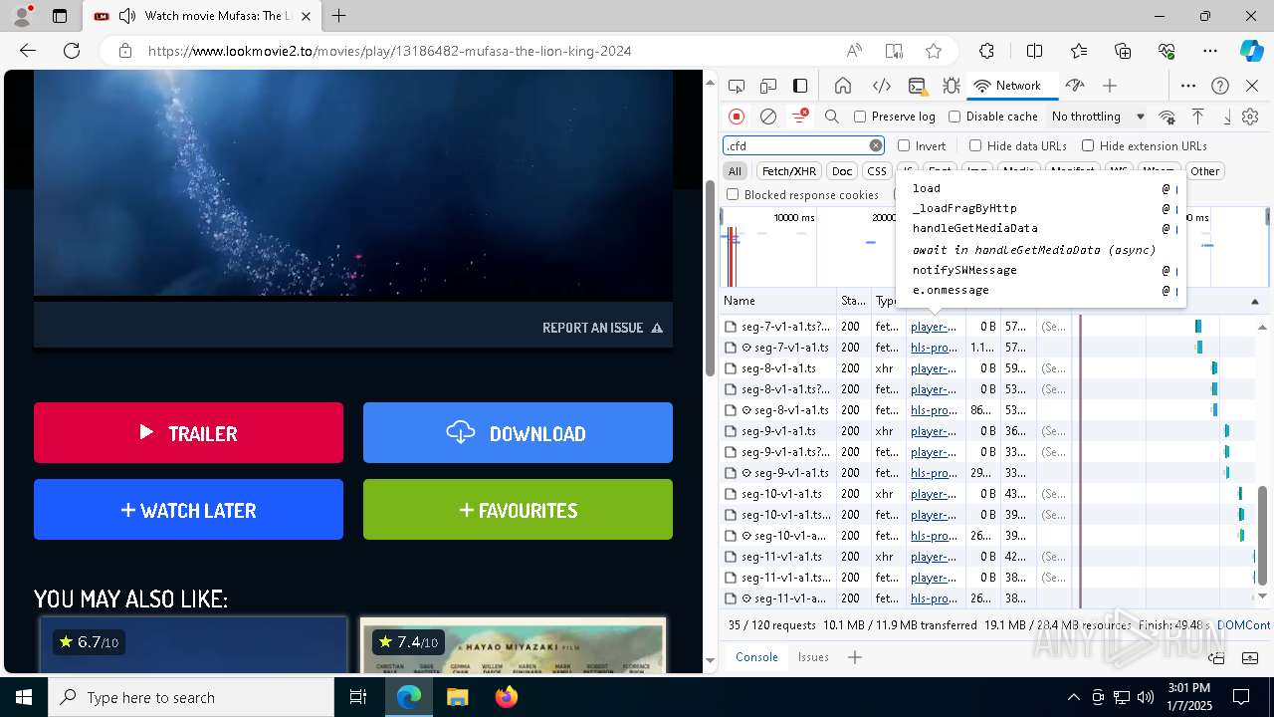Viewport: 1274px width, 717px height.
Task: Show hidden system tray icons
Action: tap(1073, 697)
